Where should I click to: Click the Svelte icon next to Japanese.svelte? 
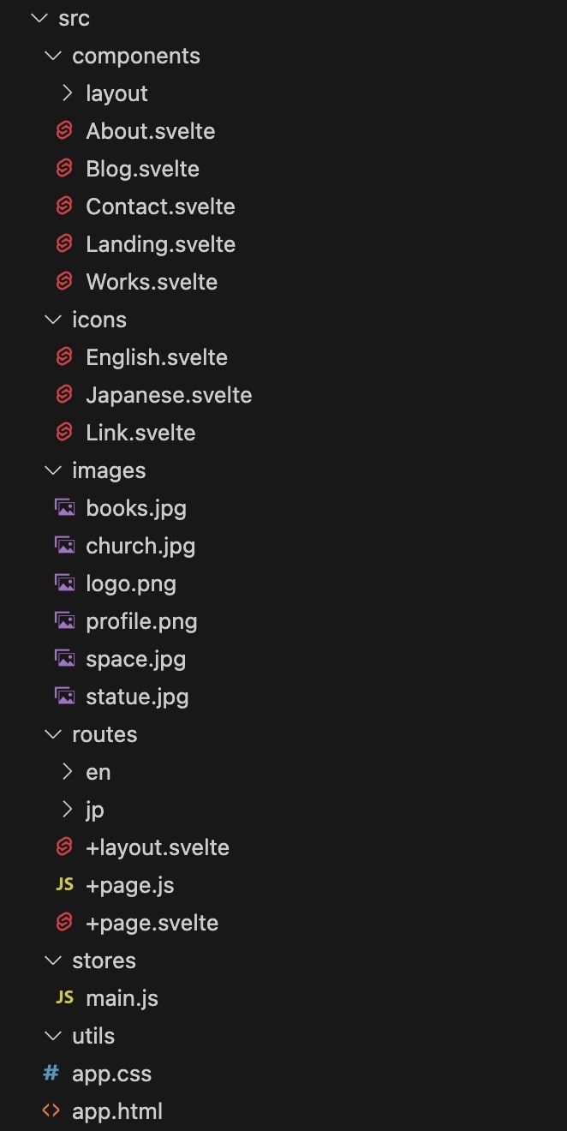64,395
